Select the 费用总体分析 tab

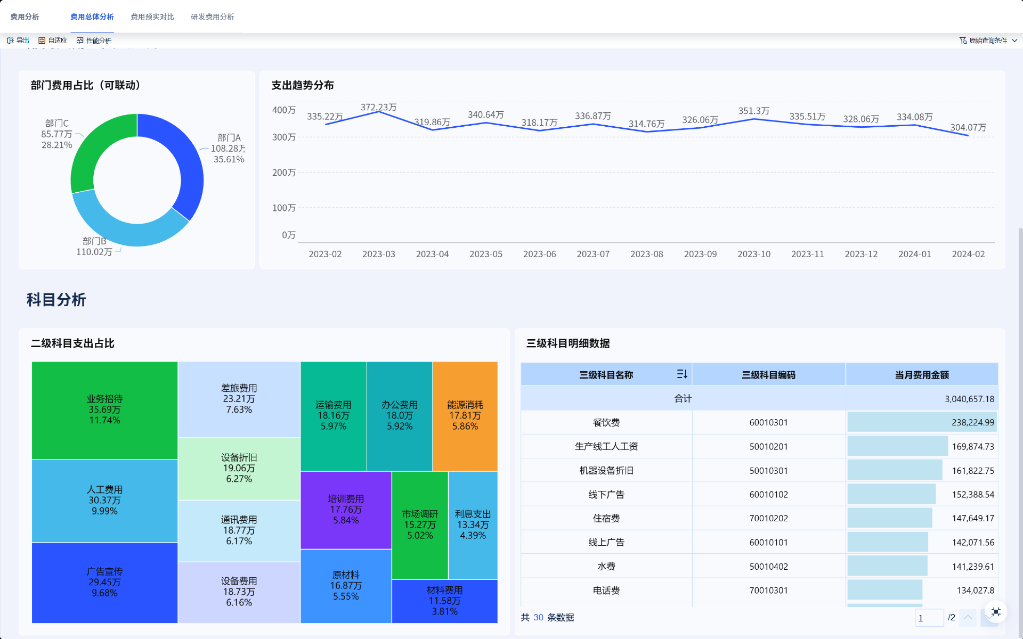coord(92,17)
